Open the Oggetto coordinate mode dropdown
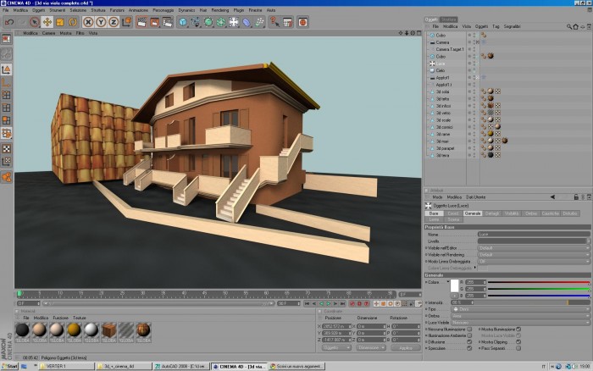Viewport: 593px width, 371px height. tap(335, 348)
